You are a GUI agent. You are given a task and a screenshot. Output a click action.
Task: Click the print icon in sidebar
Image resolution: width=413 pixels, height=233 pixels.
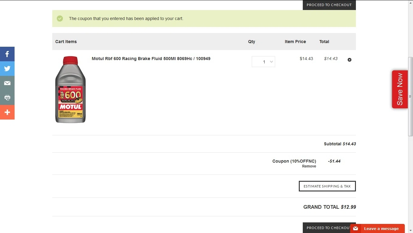7,98
